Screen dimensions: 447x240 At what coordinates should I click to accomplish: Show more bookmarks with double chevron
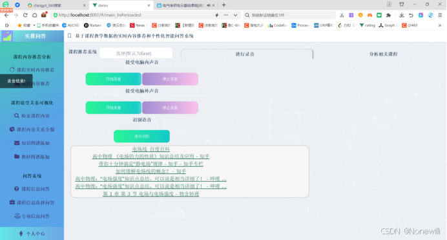[440, 25]
